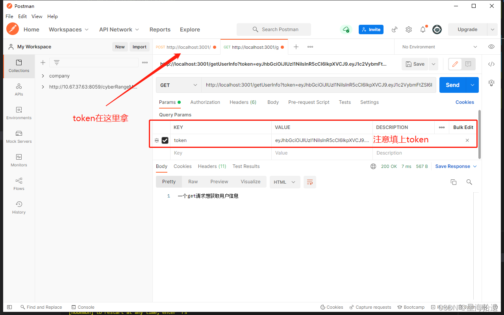Image resolution: width=504 pixels, height=315 pixels.
Task: Switch to the Authorization tab
Action: pos(205,102)
